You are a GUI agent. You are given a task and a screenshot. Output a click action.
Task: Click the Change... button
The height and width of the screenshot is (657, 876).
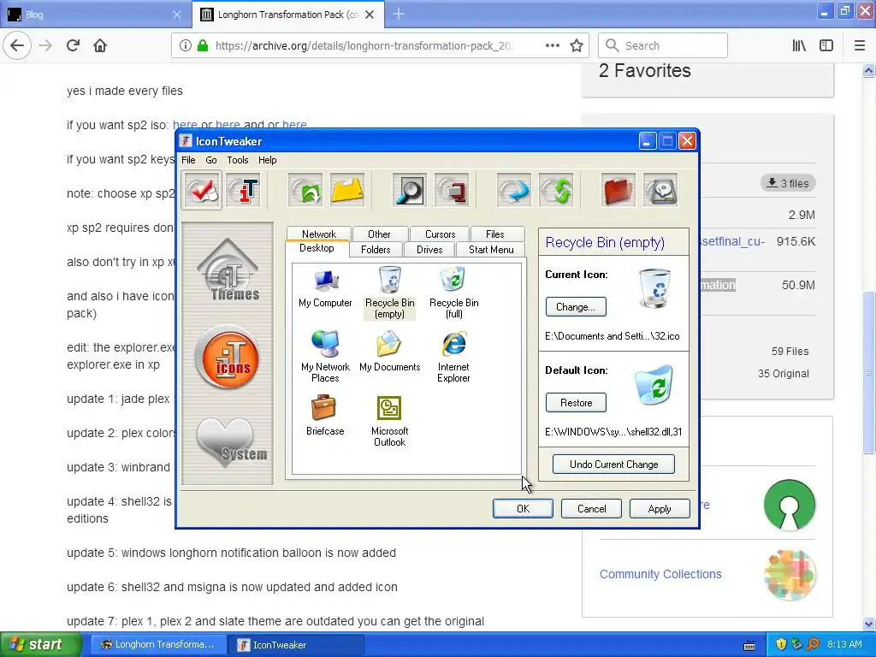[x=576, y=307]
